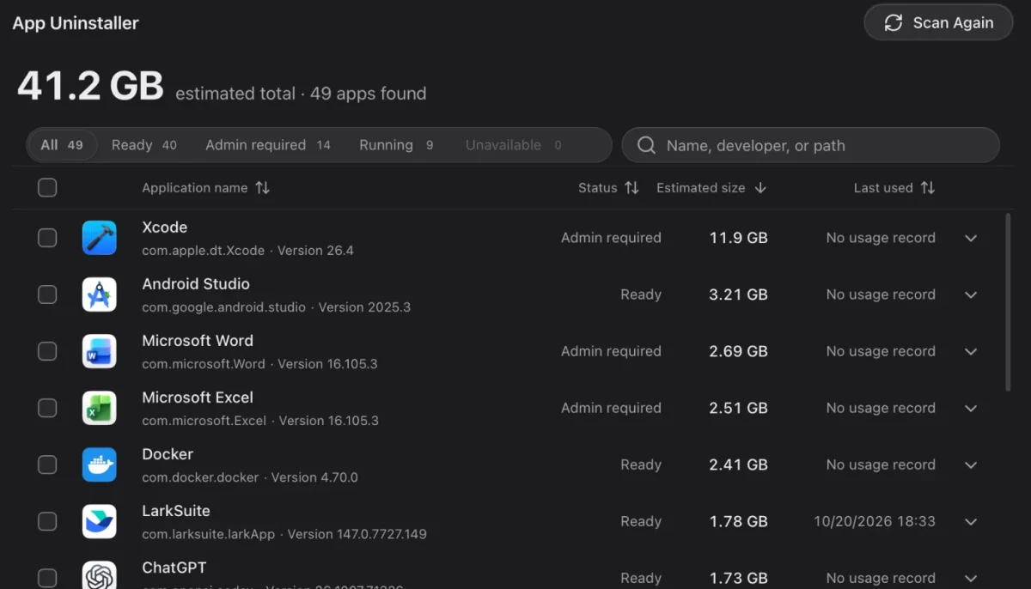
Task: Click the Xcode hammer app icon
Action: click(x=100, y=238)
